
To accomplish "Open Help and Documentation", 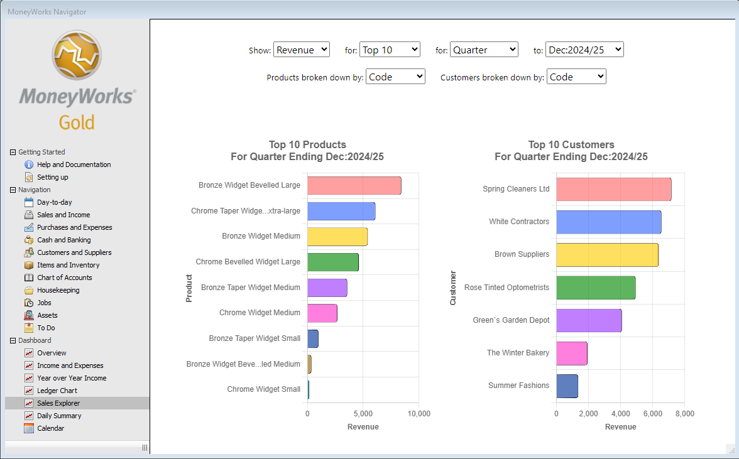I will [74, 165].
